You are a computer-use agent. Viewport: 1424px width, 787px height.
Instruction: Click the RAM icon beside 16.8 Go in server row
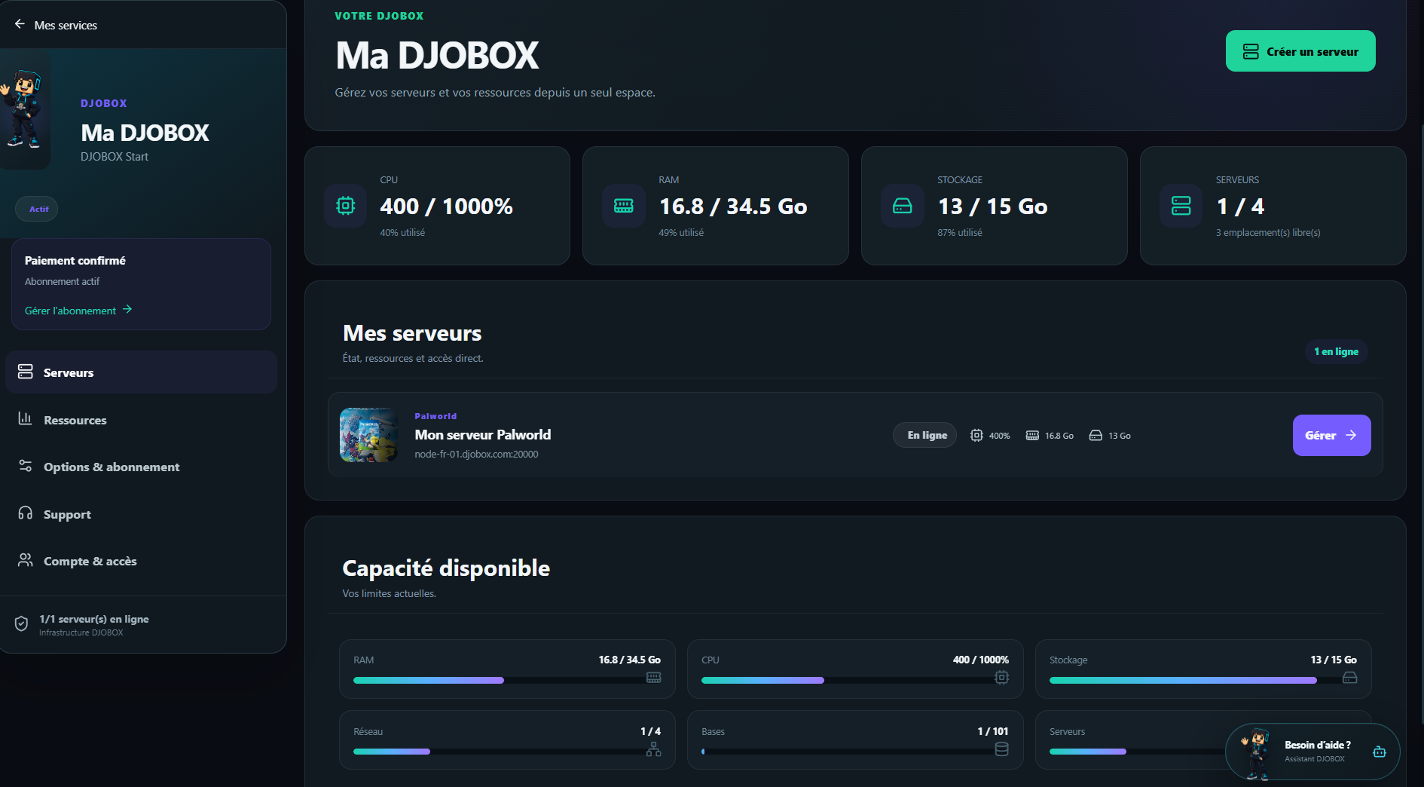coord(1032,435)
